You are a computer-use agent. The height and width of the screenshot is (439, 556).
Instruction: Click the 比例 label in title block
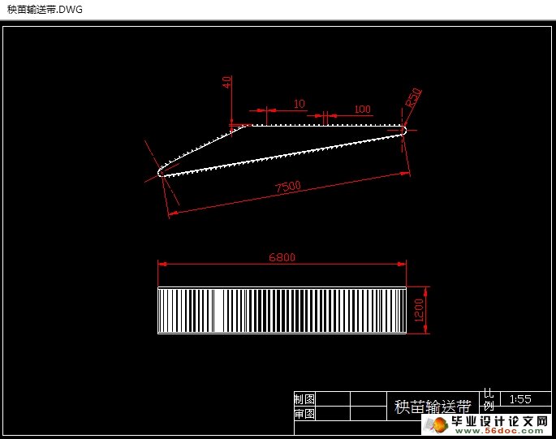pyautogui.click(x=489, y=399)
